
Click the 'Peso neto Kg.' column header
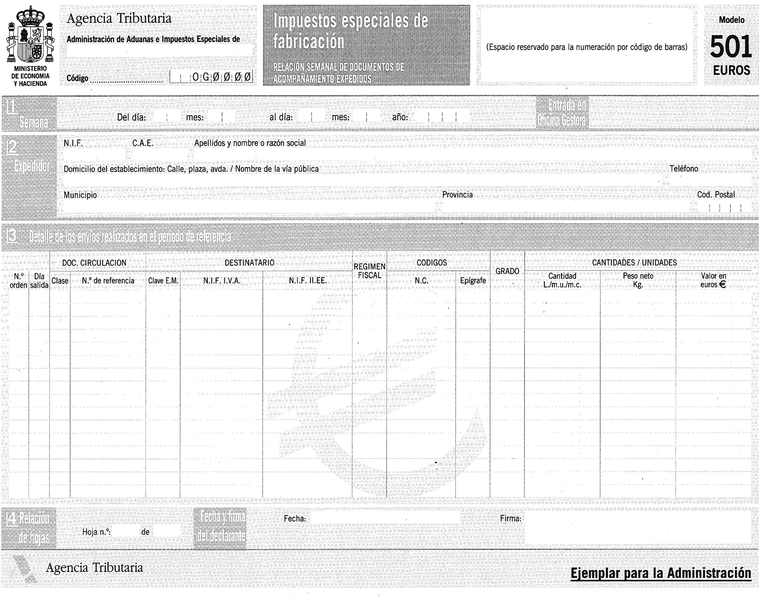pos(638,280)
